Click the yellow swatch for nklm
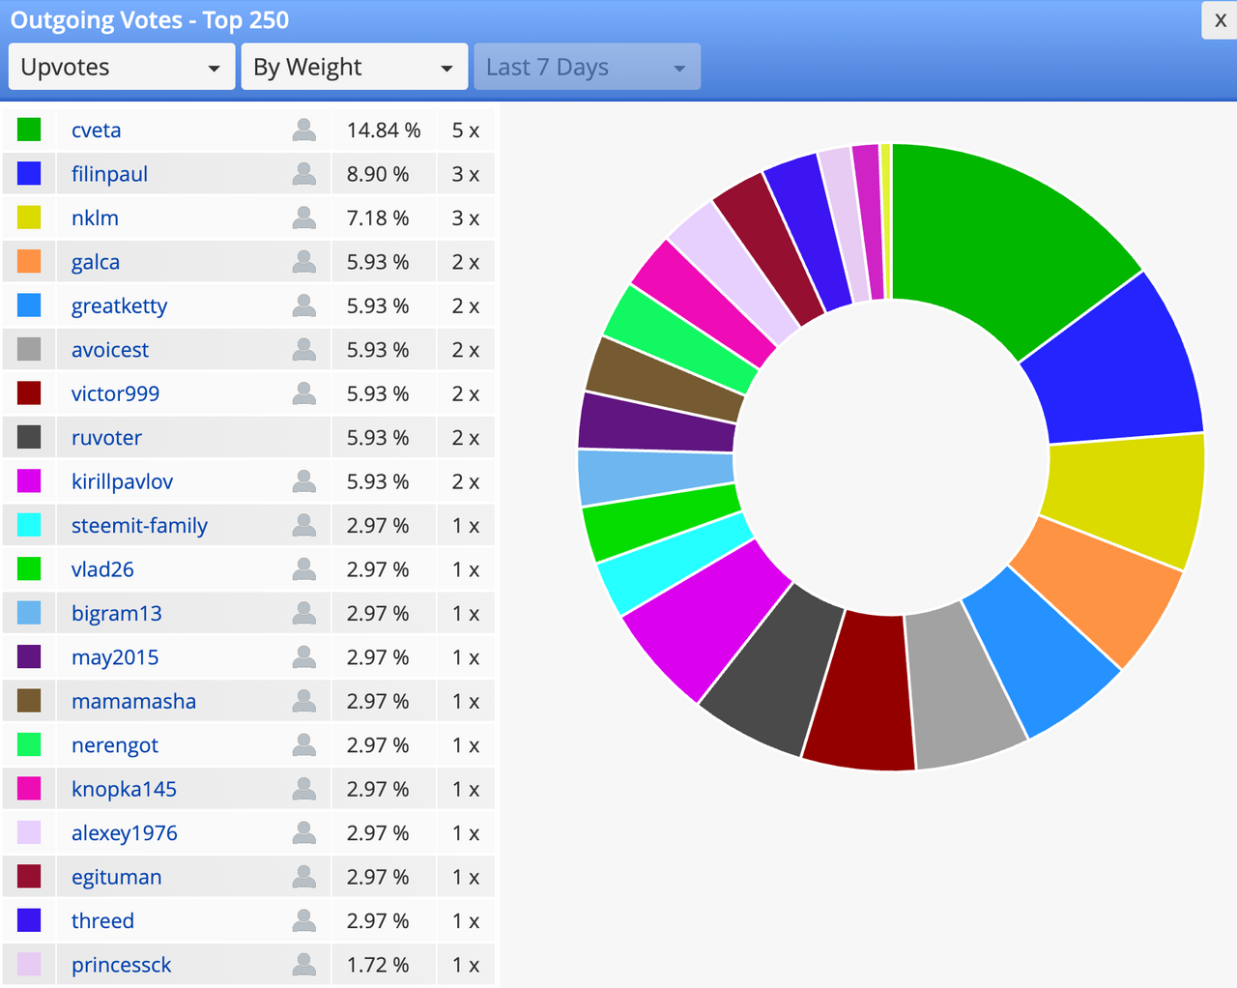Screen dimensions: 1237x988 pos(29,218)
